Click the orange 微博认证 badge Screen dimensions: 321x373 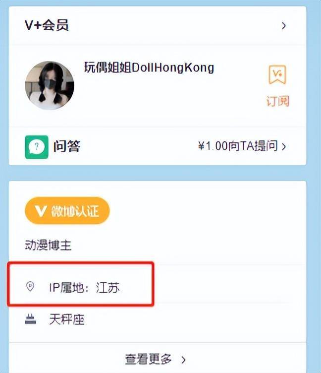(x=67, y=210)
